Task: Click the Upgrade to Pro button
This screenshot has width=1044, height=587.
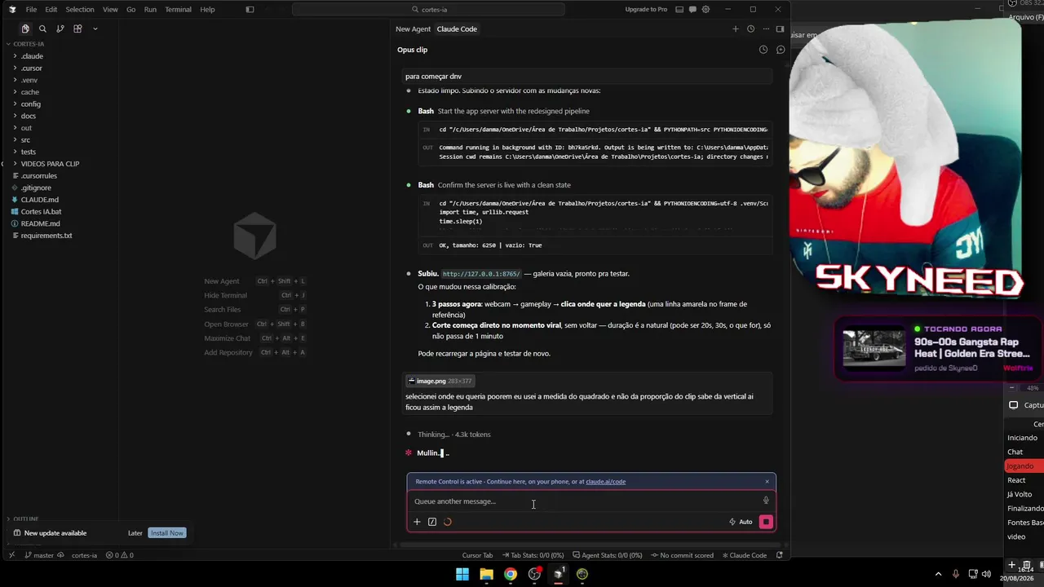Action: (645, 10)
